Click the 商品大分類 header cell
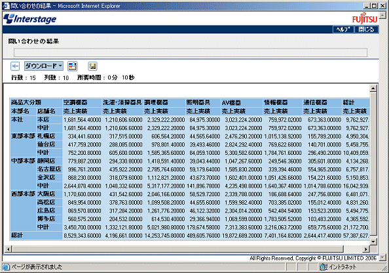 (x=36, y=102)
